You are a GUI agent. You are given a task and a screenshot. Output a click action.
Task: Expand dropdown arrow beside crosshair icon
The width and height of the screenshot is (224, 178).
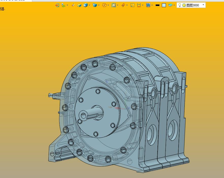point(127,5)
